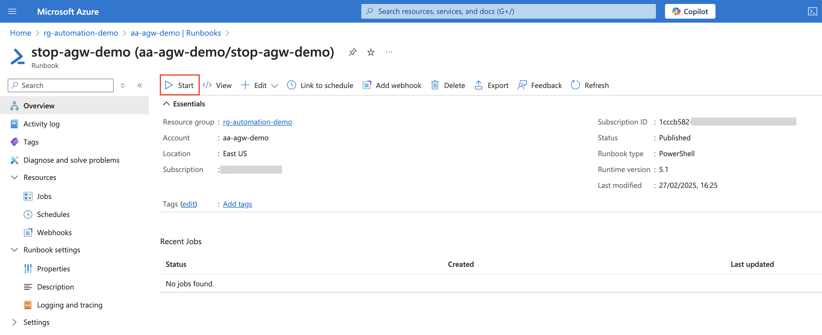822x335 pixels.
Task: Send Feedback from the toolbar
Action: point(539,85)
